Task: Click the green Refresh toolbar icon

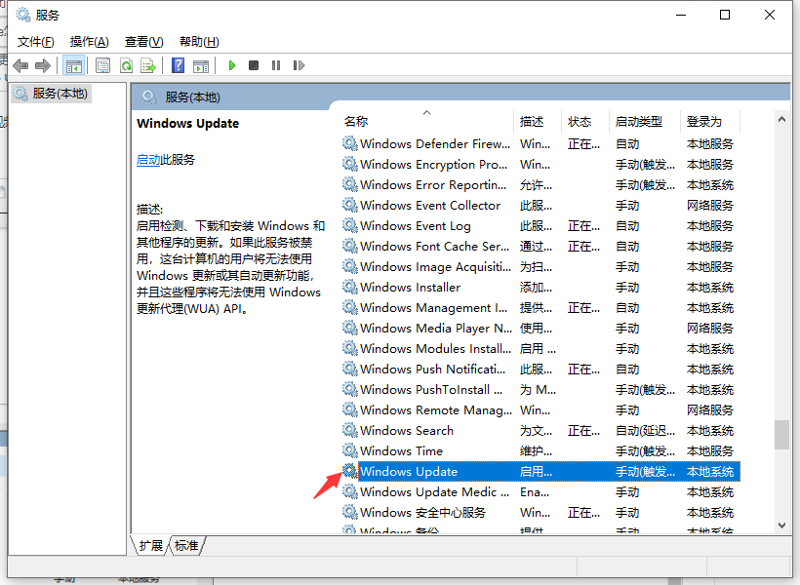Action: pos(126,65)
